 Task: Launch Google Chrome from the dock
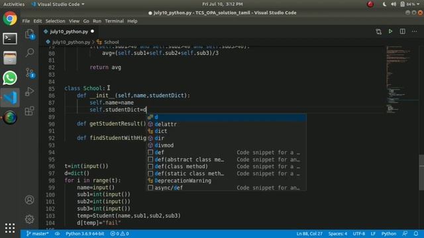click(x=10, y=19)
